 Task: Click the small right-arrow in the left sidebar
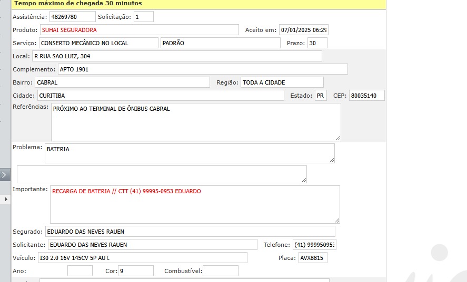click(6, 199)
